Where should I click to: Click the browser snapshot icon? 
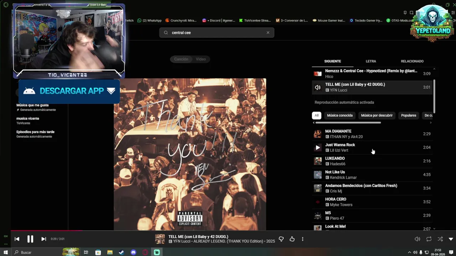[x=411, y=13]
